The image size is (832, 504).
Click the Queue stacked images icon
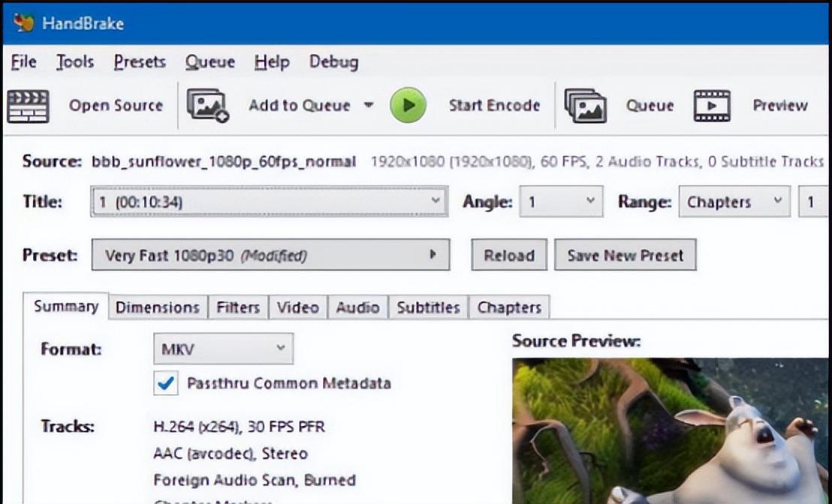[585, 106]
